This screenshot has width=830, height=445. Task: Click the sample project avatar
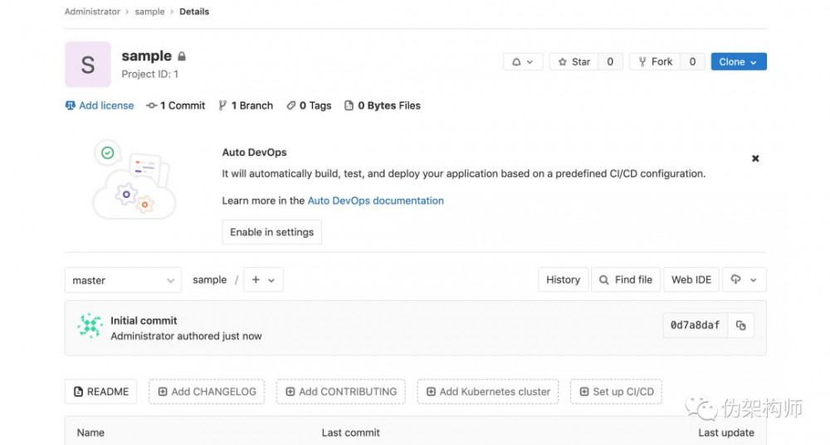pos(88,65)
